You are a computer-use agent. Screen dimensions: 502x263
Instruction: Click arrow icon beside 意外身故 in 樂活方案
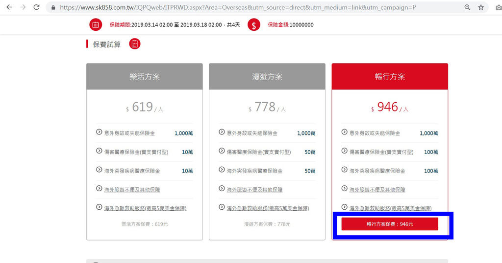99,132
